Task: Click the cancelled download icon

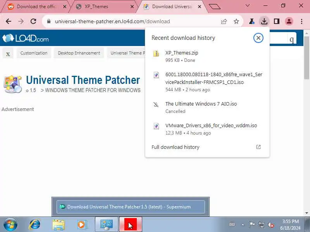Action: [156, 104]
